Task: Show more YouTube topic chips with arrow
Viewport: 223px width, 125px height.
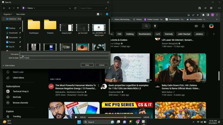Action: pos(214,34)
